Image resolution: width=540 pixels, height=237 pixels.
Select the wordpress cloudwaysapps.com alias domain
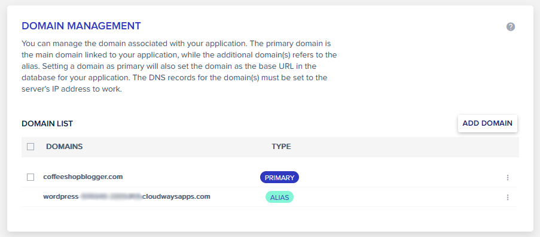127,197
